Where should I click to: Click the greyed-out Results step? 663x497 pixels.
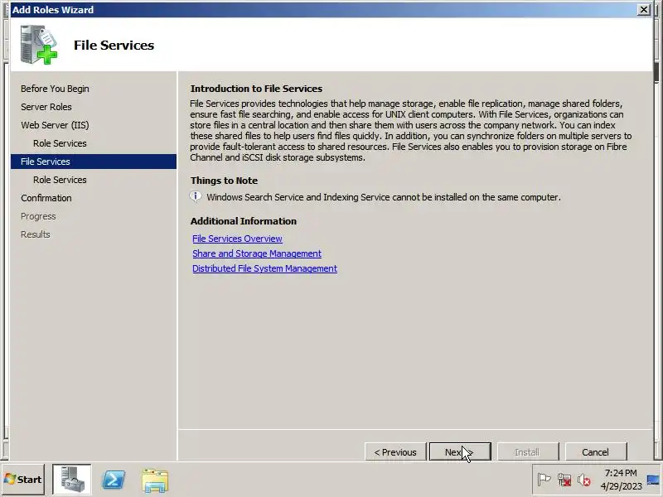click(35, 234)
